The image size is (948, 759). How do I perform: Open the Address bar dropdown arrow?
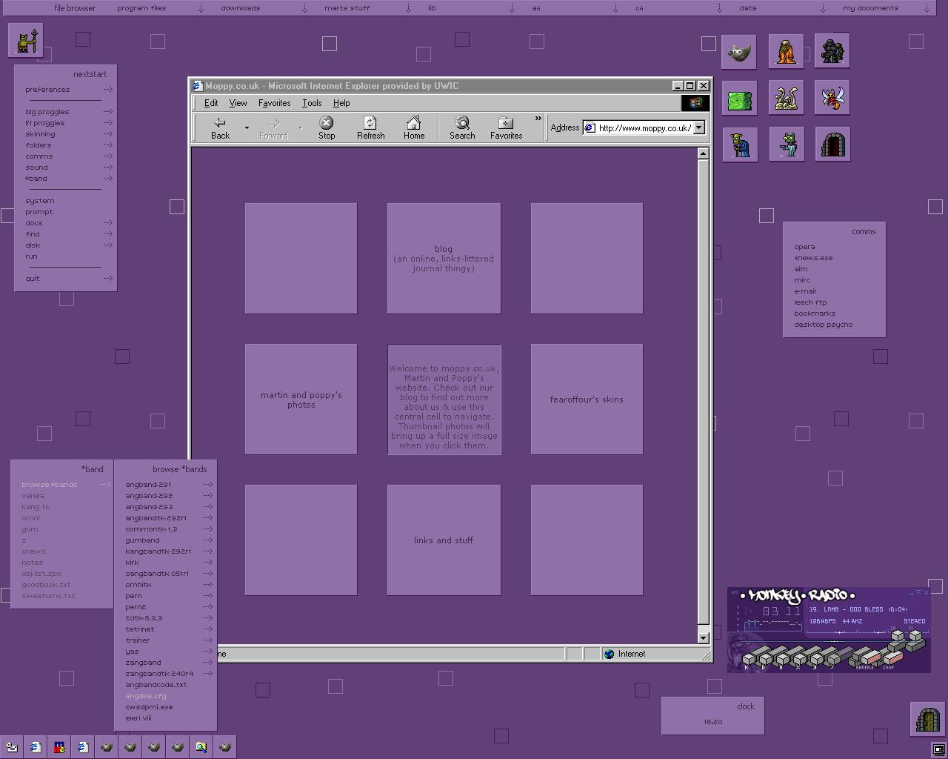(x=698, y=128)
